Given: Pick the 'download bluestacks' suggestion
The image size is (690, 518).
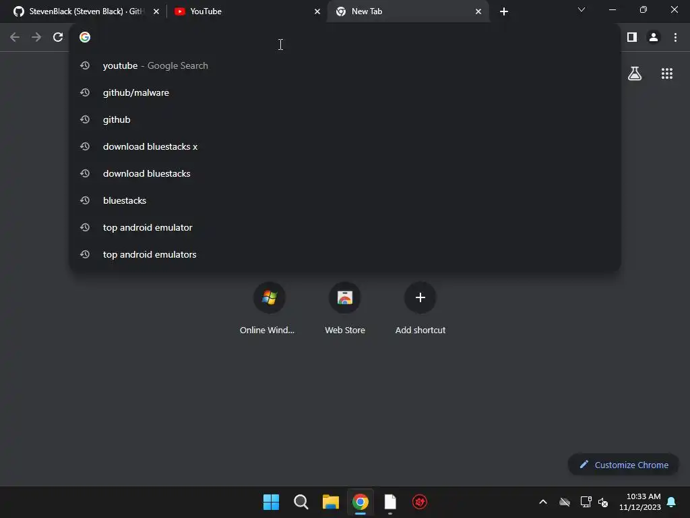Looking at the screenshot, I should coord(345,173).
